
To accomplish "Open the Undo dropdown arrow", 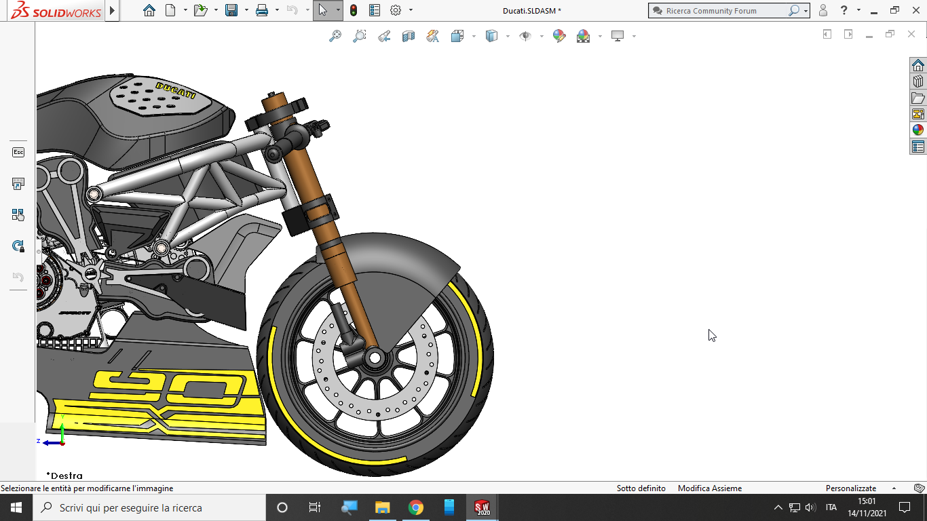I will (x=307, y=10).
